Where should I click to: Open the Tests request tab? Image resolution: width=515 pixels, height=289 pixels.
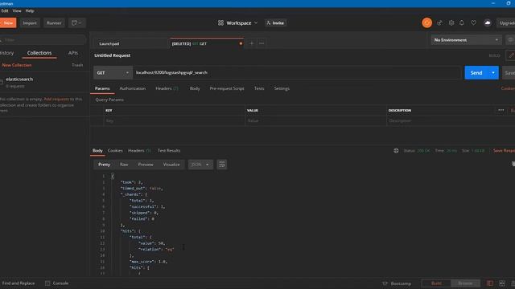point(259,88)
